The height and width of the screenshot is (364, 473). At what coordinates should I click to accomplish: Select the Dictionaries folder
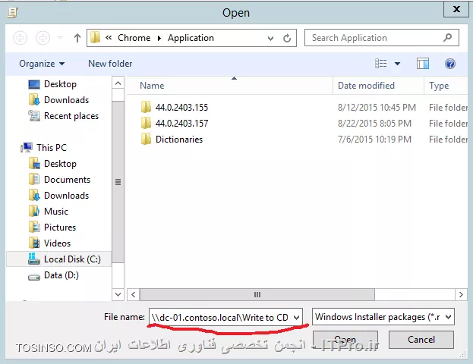pyautogui.click(x=179, y=140)
